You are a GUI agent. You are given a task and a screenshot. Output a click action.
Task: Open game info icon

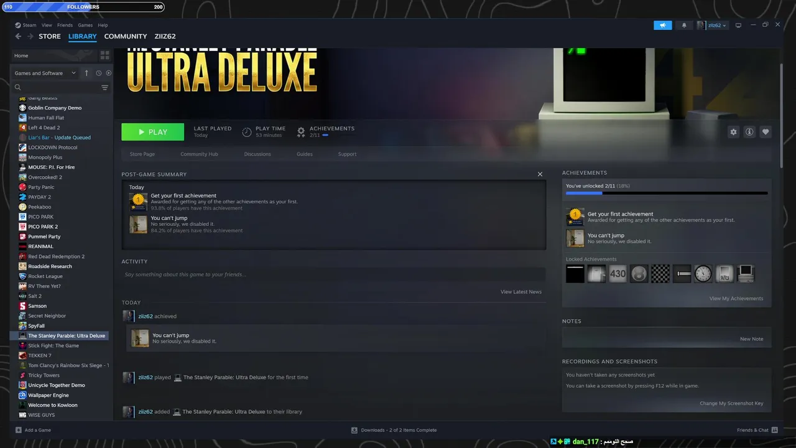tap(749, 132)
